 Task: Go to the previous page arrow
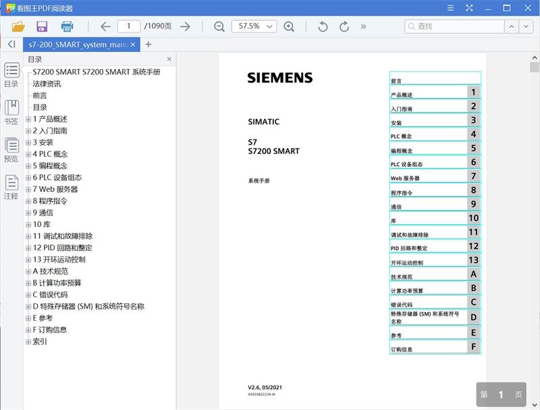pyautogui.click(x=105, y=26)
